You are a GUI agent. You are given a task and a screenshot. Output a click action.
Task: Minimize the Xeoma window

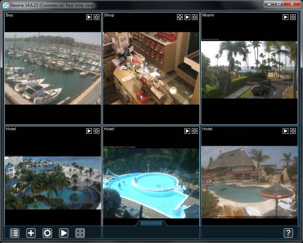(x=269, y=4)
